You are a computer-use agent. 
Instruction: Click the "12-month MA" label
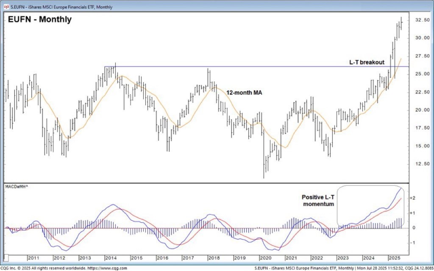coord(244,93)
